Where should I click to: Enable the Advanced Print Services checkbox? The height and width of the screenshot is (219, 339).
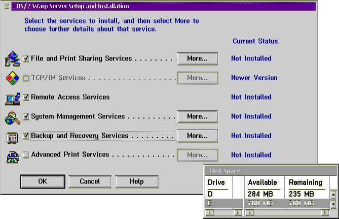coord(26,155)
